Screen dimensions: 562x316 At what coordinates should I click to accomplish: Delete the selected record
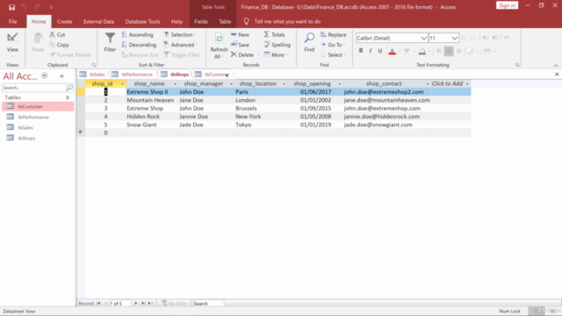click(x=242, y=54)
